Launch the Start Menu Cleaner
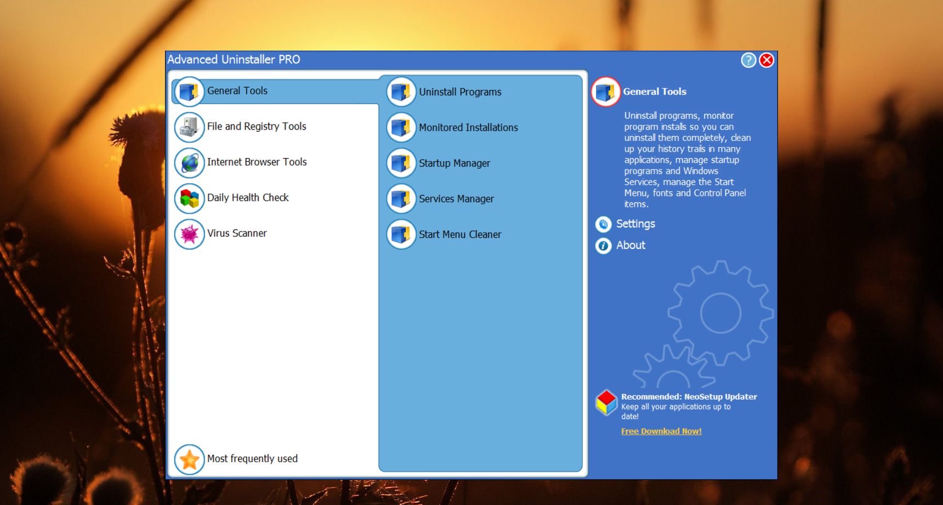The image size is (943, 505). click(x=460, y=235)
